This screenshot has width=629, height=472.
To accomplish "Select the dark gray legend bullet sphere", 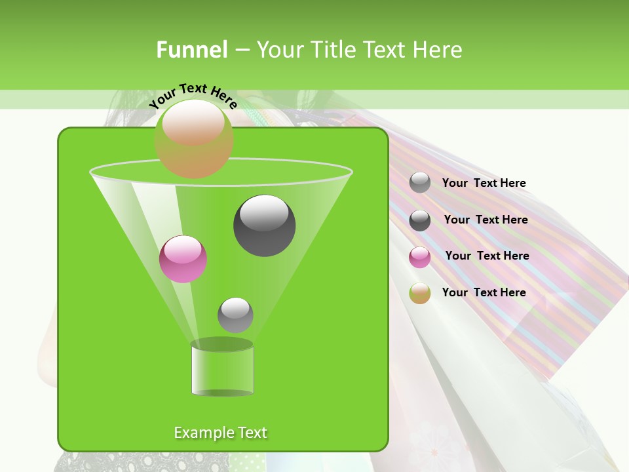I will 420,220.
